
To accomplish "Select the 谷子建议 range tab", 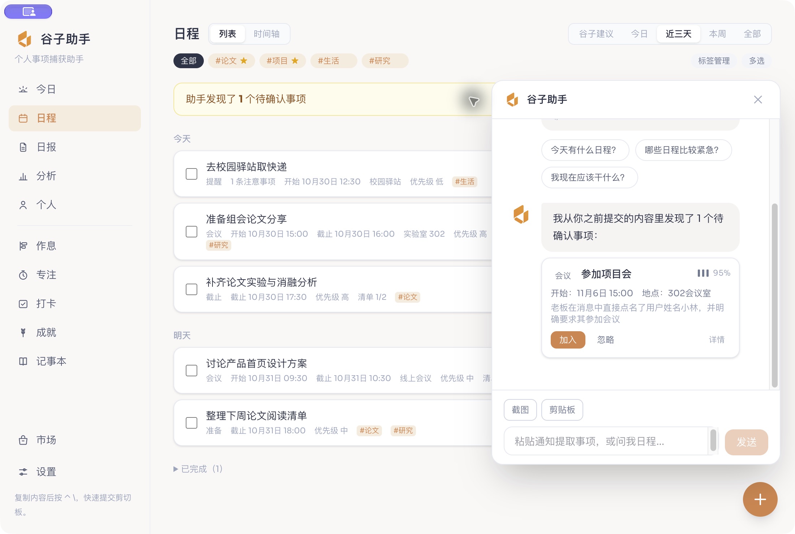I will pos(596,34).
